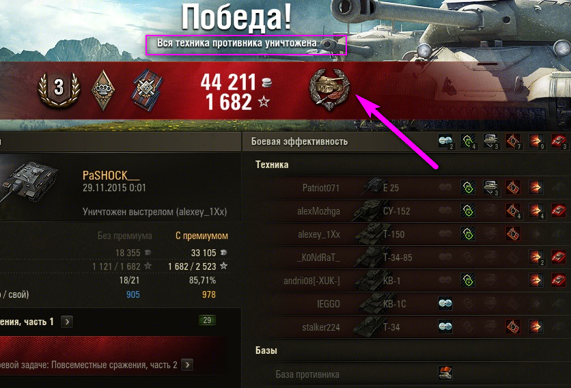Click the base capture flag icon beside База противника
This screenshot has height=388, width=571.
click(445, 374)
